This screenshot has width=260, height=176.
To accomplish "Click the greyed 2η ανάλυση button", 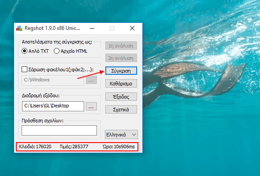I will point(121,58).
